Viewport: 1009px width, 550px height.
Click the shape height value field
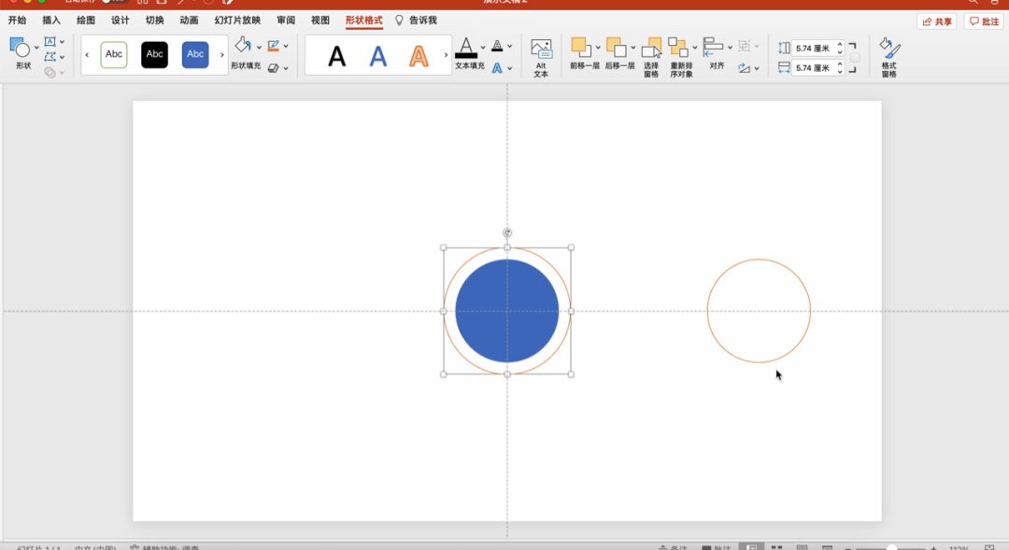(814, 49)
